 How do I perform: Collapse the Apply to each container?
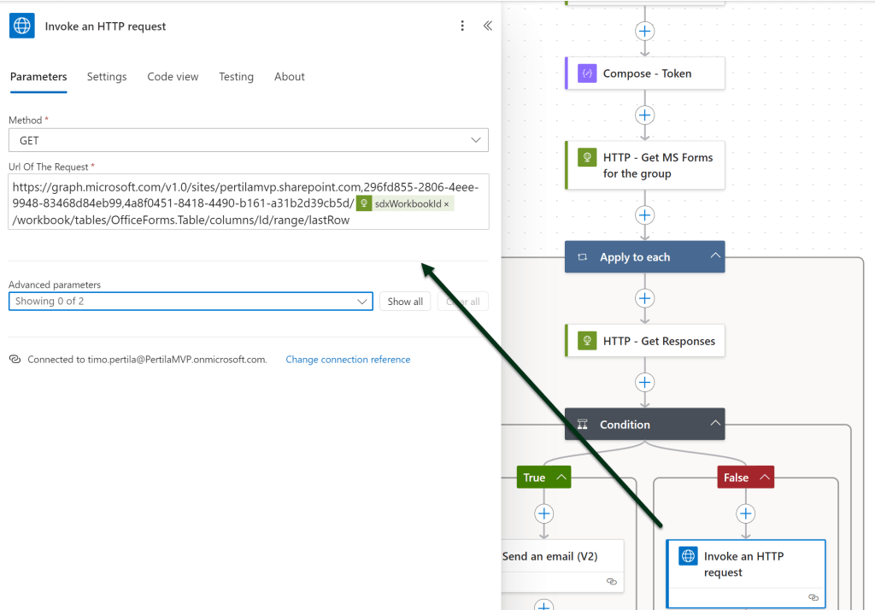click(x=714, y=257)
